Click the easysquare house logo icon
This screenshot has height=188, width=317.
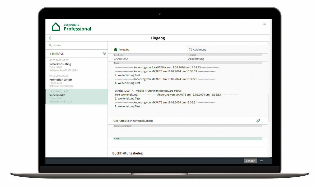click(56, 27)
